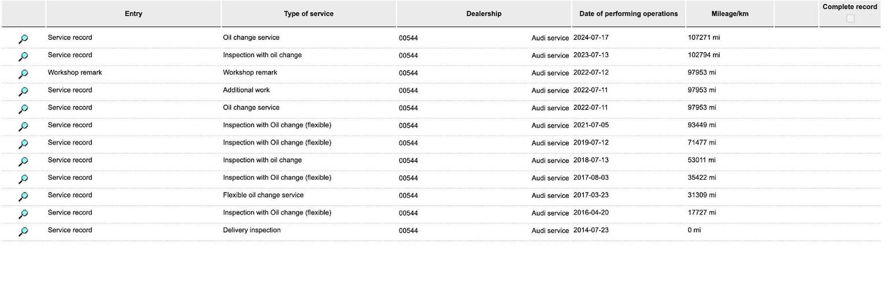This screenshot has width=888, height=302.
Task: Select the Dealership column header
Action: pyautogui.click(x=484, y=14)
